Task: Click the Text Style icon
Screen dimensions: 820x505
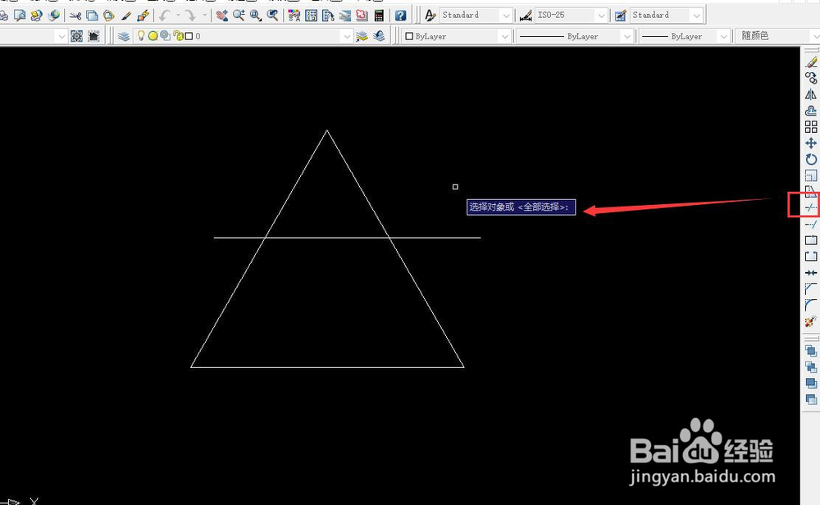Action: 430,15
